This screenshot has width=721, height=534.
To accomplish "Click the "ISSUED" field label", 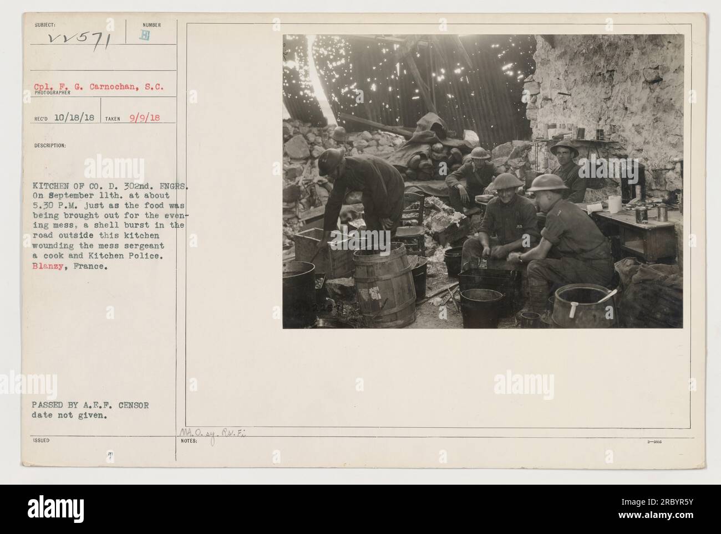I will (x=42, y=440).
